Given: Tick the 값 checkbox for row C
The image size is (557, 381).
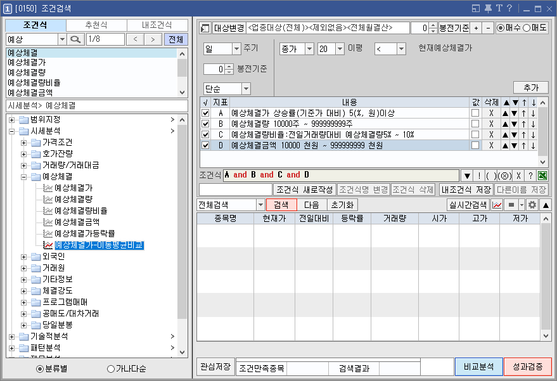Looking at the screenshot, I should (475, 134).
